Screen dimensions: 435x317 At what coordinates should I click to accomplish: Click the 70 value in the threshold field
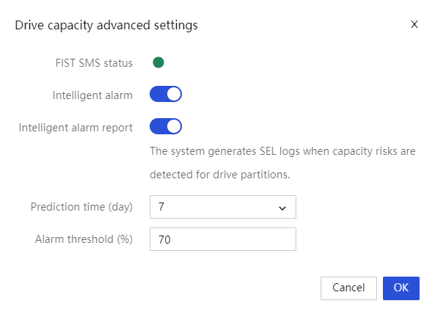(x=164, y=239)
